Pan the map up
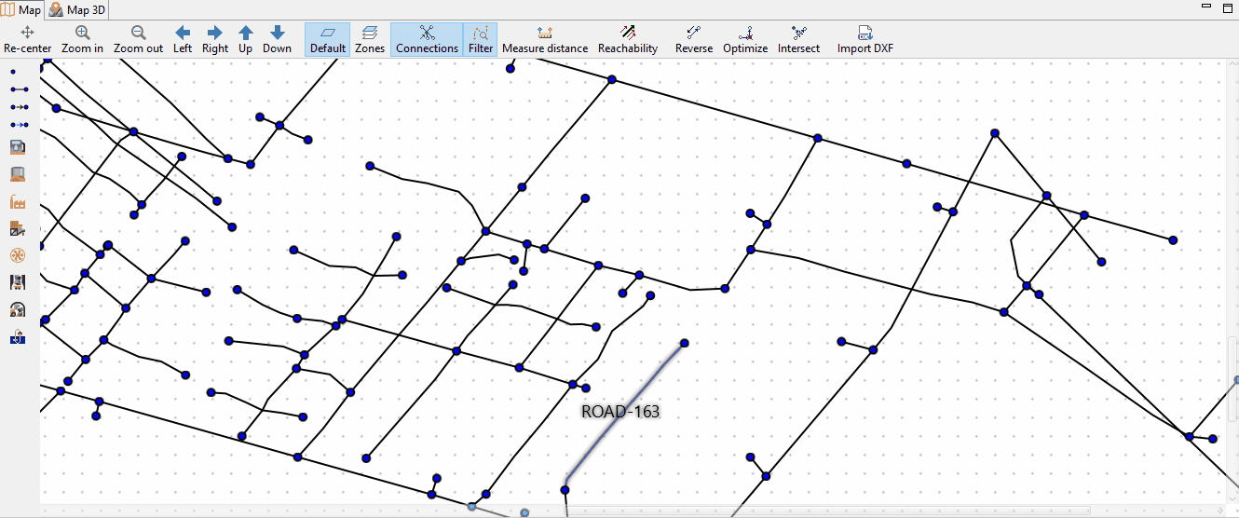The image size is (1239, 518). pyautogui.click(x=245, y=40)
